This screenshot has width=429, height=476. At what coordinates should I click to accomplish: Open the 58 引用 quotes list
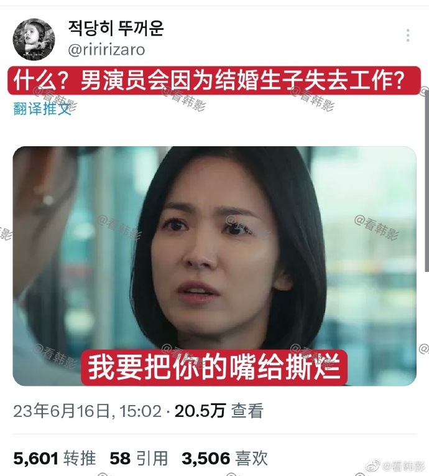click(x=139, y=458)
